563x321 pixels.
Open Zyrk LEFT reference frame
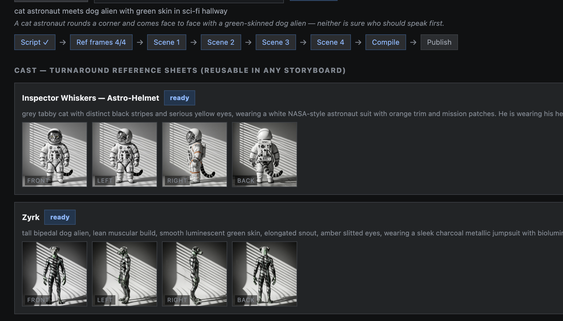click(125, 274)
